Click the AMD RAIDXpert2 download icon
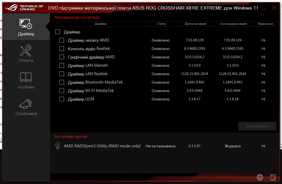282x184 pixels. point(58,146)
